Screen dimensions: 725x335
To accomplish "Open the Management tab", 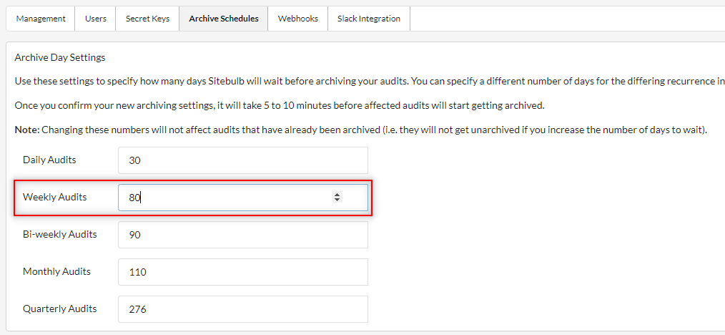I will pos(41,19).
